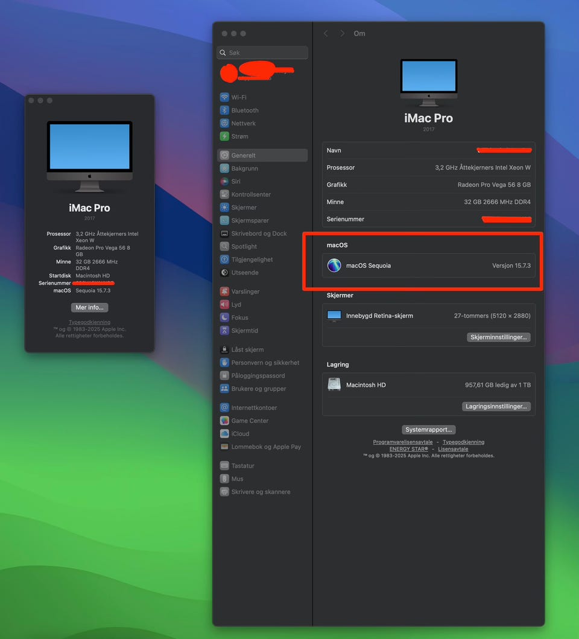Open the Spotlight magnifier icon
This screenshot has height=639, width=579.
[x=224, y=247]
